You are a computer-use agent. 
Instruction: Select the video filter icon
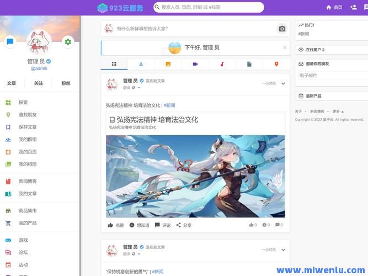point(195,64)
